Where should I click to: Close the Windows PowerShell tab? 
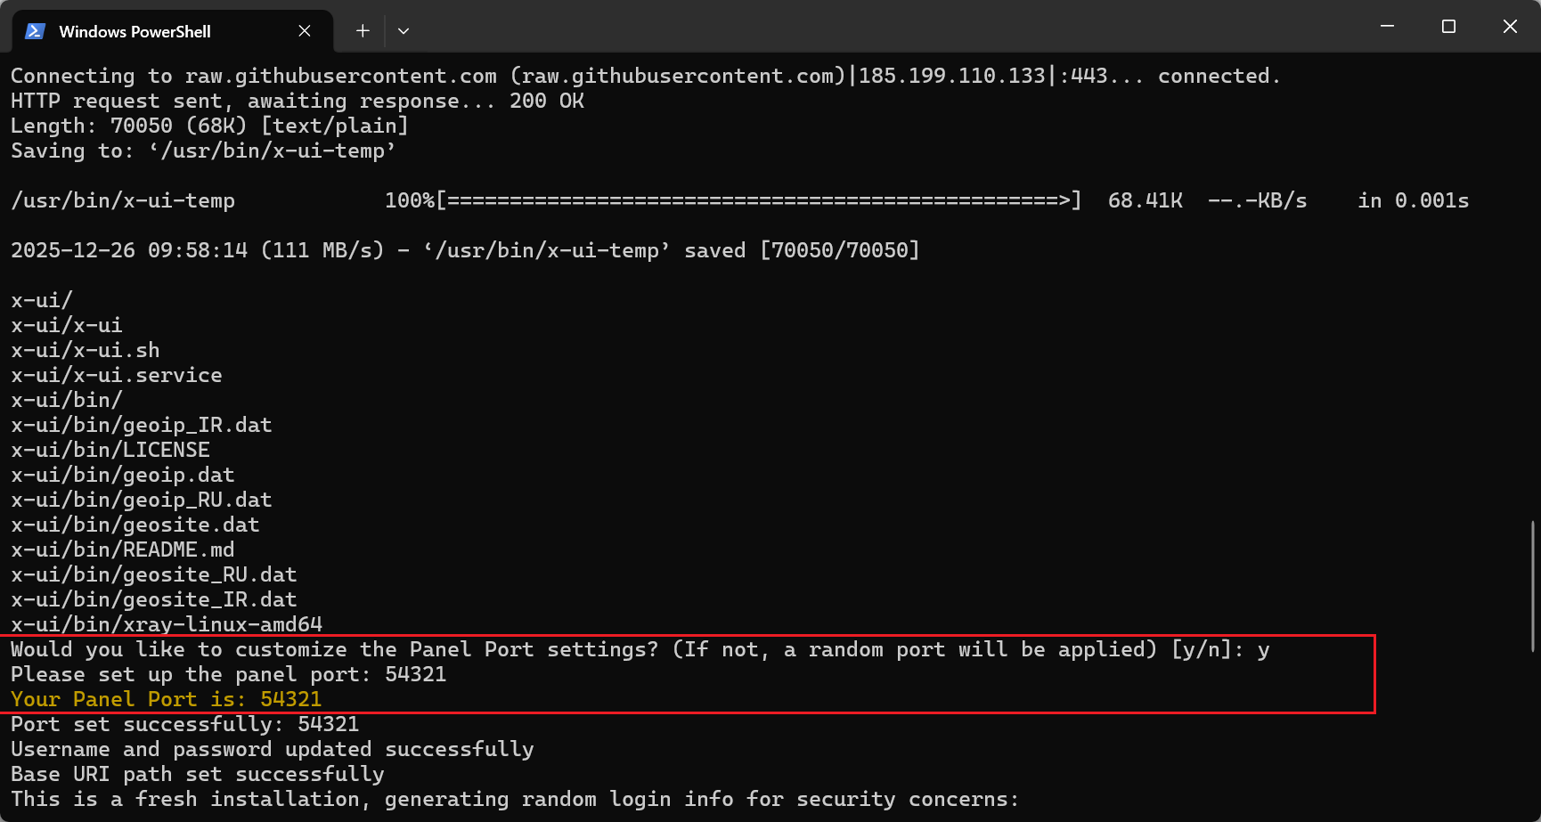[x=305, y=31]
